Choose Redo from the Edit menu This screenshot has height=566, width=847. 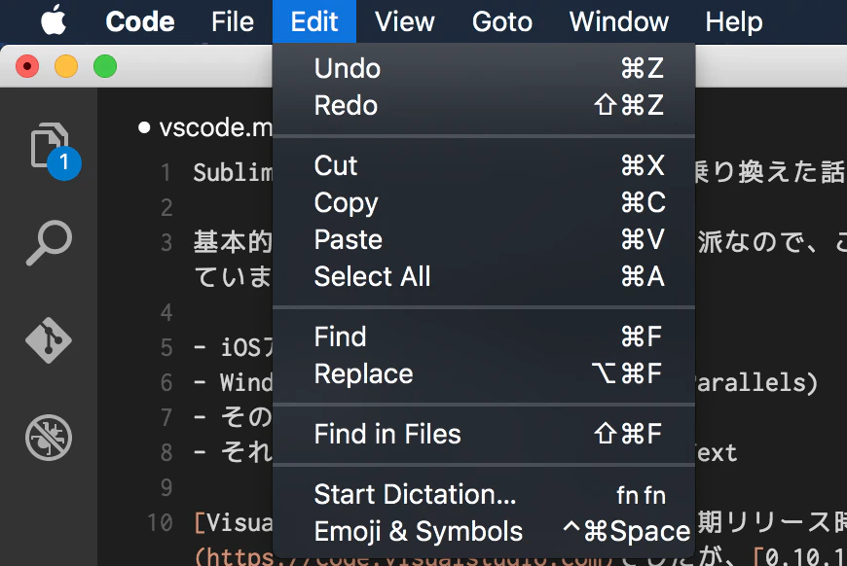click(x=484, y=105)
